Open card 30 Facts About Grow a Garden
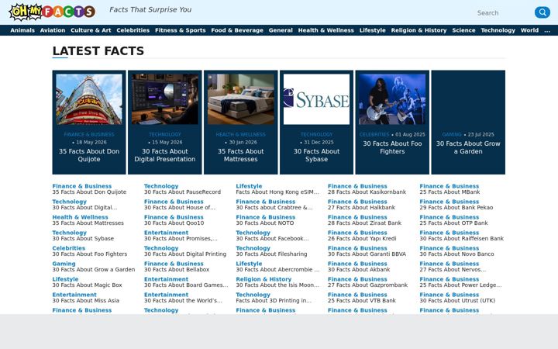The width and height of the screenshot is (558, 349). coord(468,147)
